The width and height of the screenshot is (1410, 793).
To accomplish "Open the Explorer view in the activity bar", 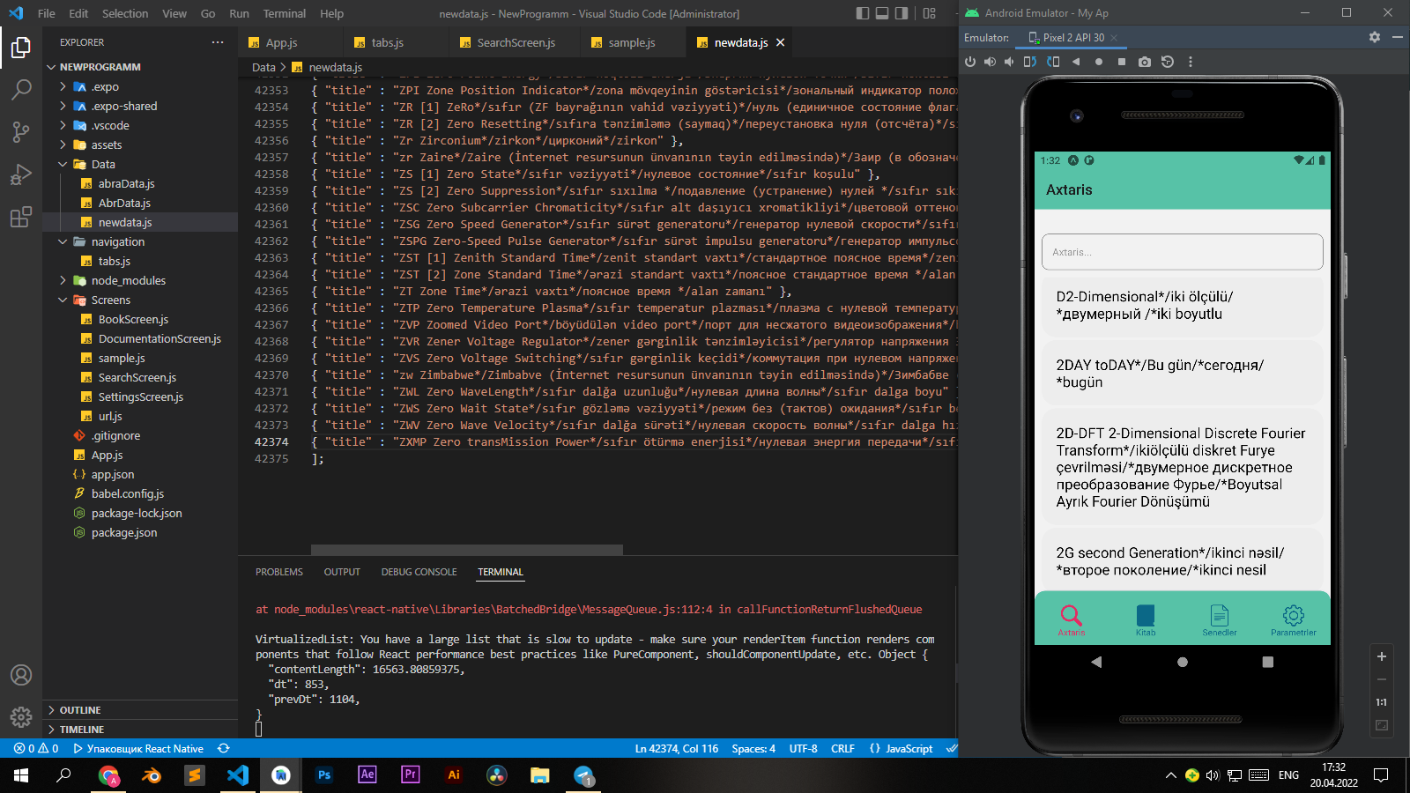I will (21, 47).
